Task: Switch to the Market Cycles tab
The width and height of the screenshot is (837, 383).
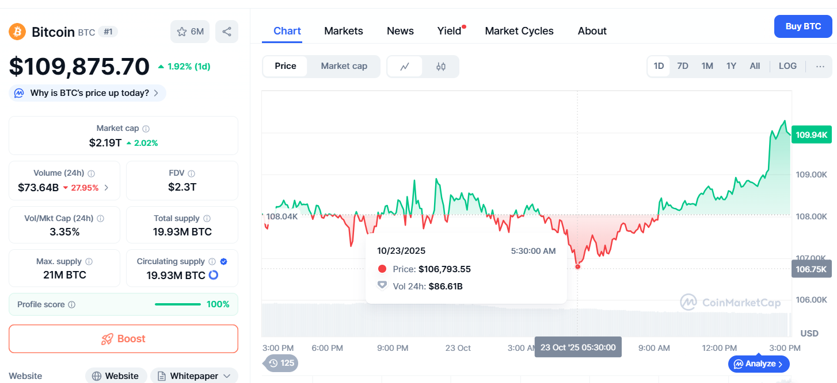Action: 519,31
